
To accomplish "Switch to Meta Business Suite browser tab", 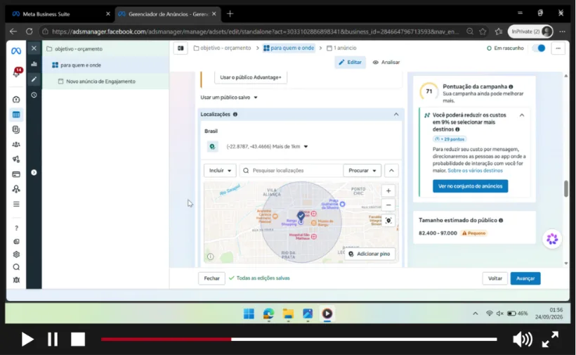I will [x=61, y=14].
